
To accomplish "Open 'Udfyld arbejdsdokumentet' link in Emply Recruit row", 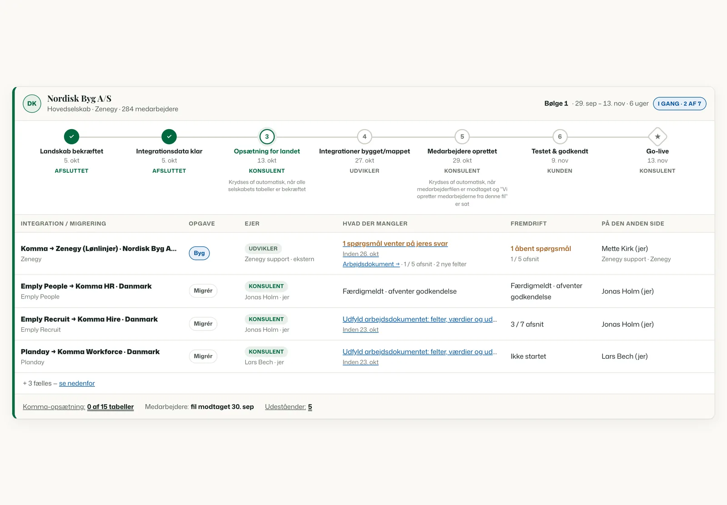I will click(x=420, y=319).
